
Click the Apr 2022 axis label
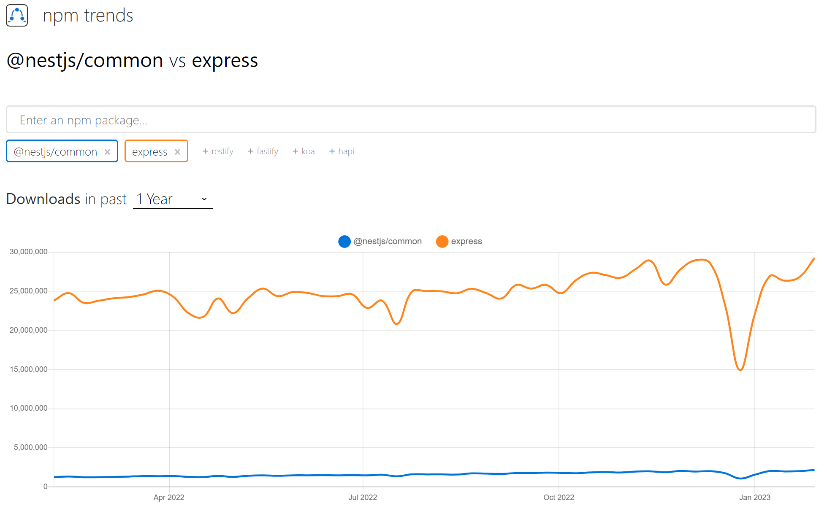tap(169, 497)
